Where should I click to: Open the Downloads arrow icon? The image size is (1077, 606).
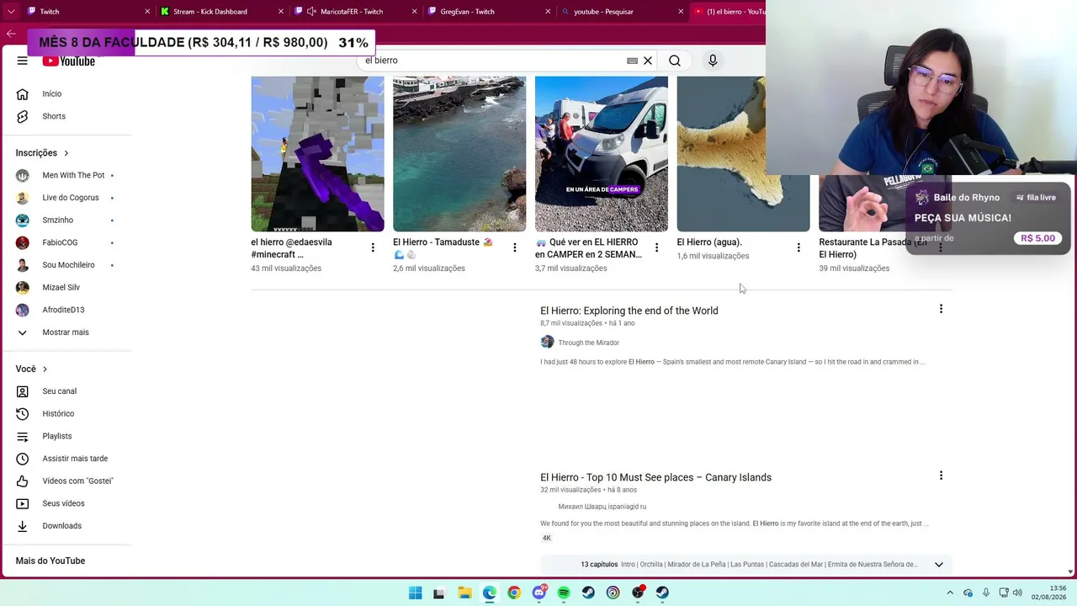pos(23,526)
